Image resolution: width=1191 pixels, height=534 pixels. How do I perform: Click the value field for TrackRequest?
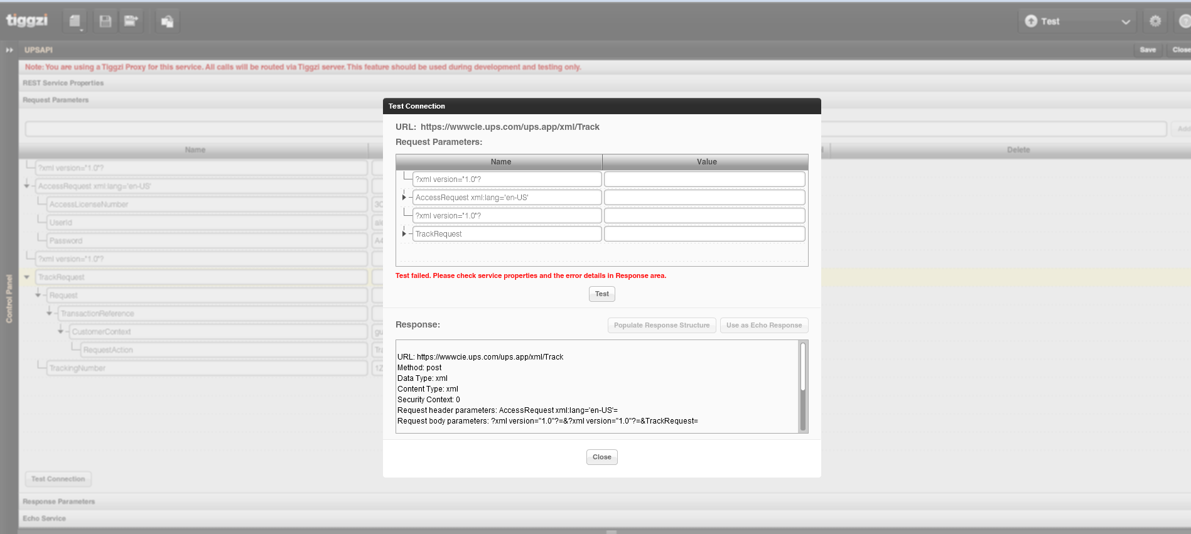704,234
